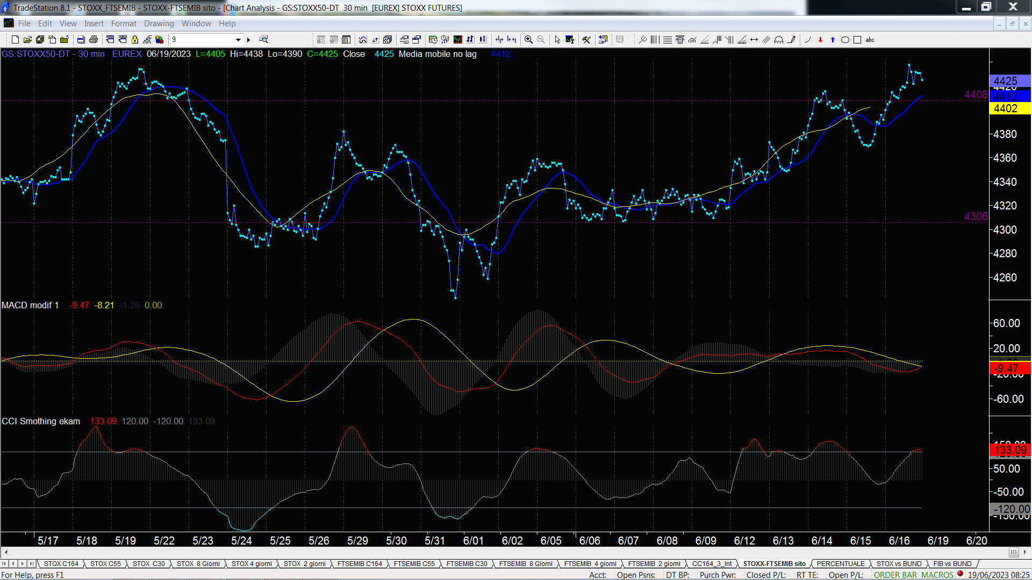Select the vertical lines drawing tool
Screen dimensions: 1032x580
pyautogui.click(x=655, y=40)
